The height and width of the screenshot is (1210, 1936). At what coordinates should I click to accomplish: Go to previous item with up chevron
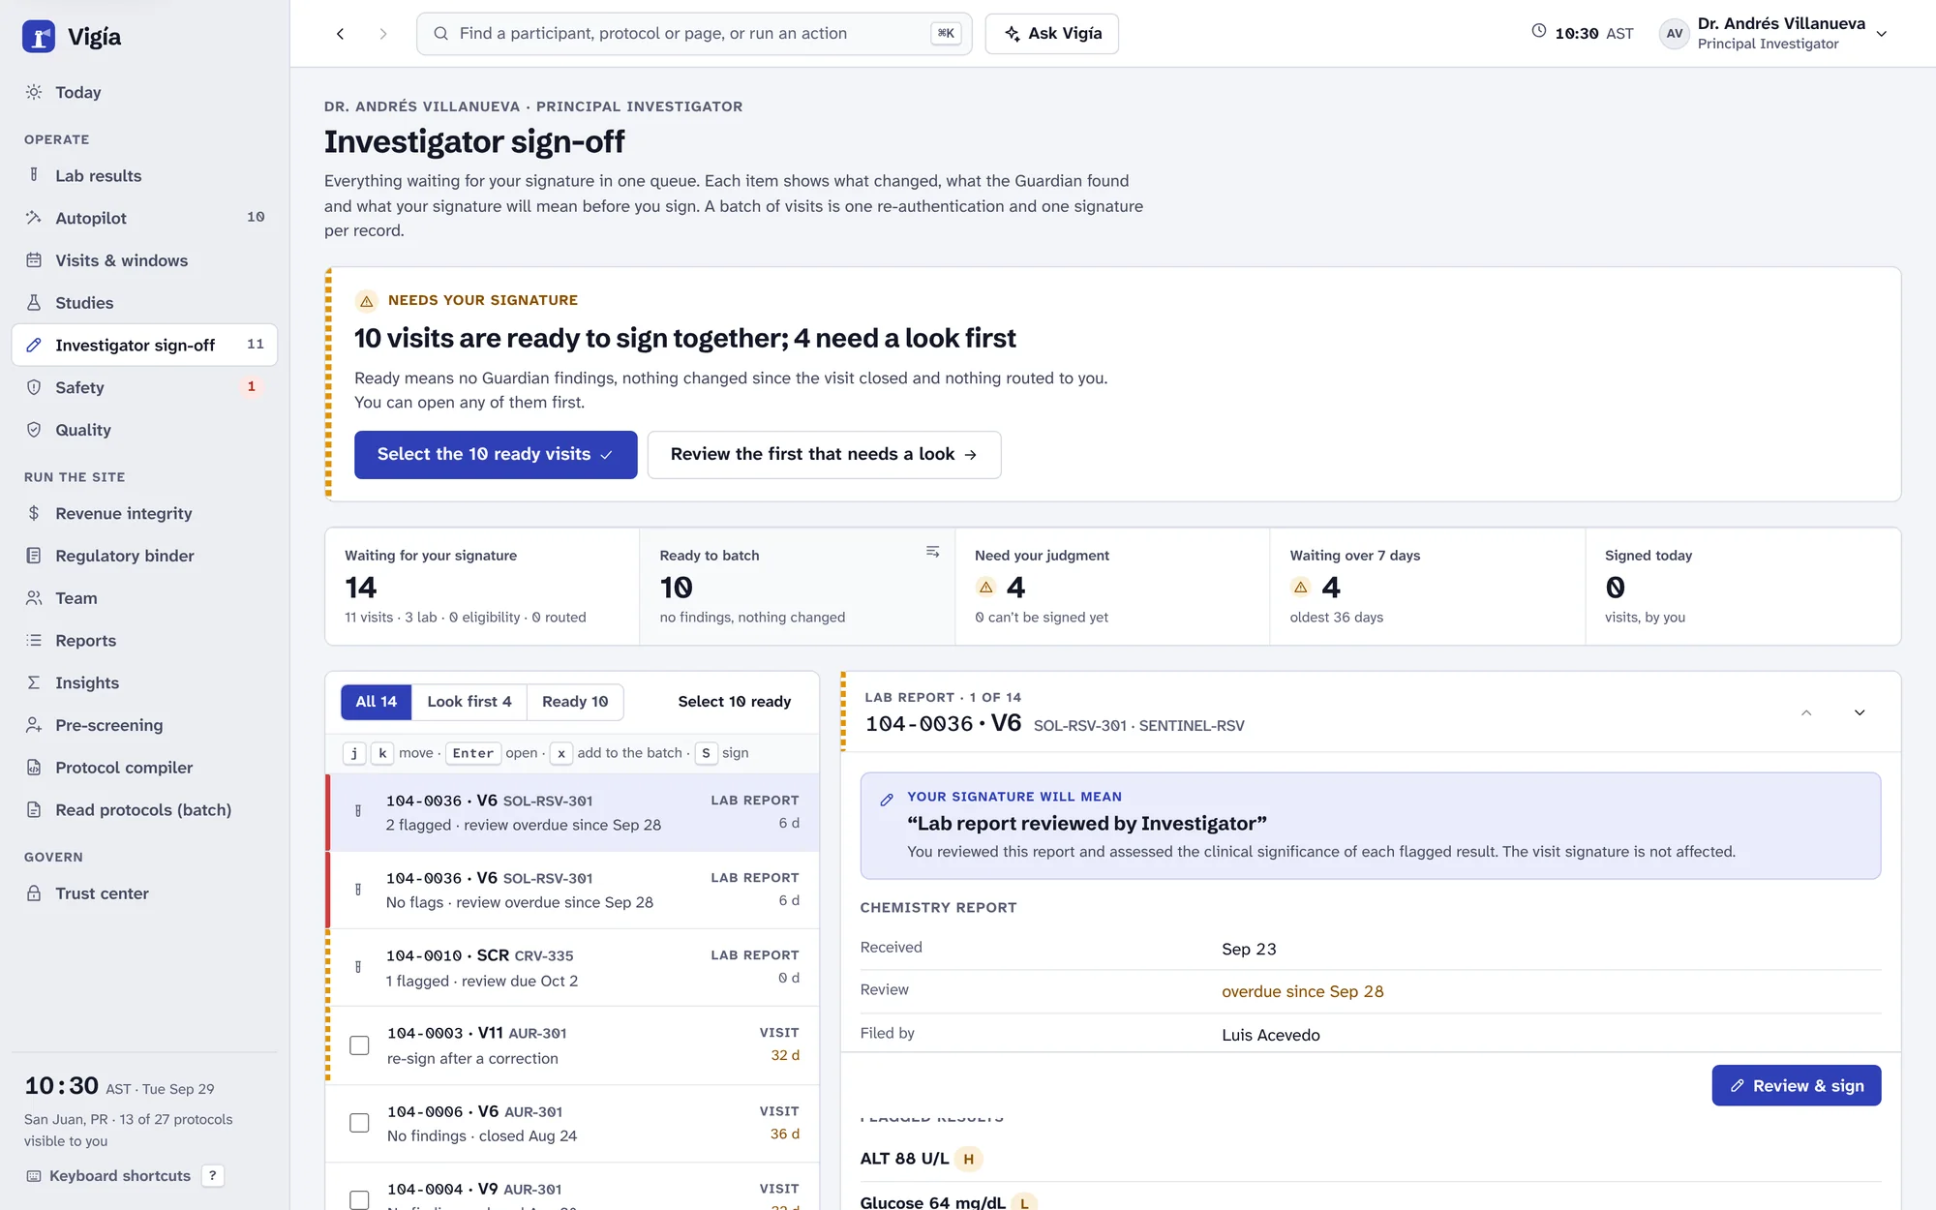(x=1806, y=712)
